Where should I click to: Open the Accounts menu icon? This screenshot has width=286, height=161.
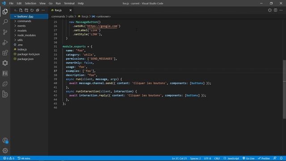tap(5, 140)
